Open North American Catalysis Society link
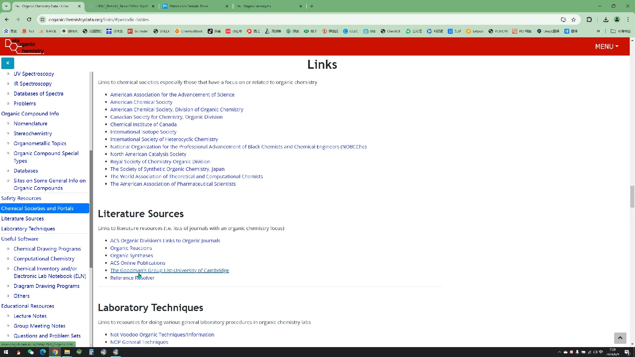635x357 pixels. pos(148,154)
